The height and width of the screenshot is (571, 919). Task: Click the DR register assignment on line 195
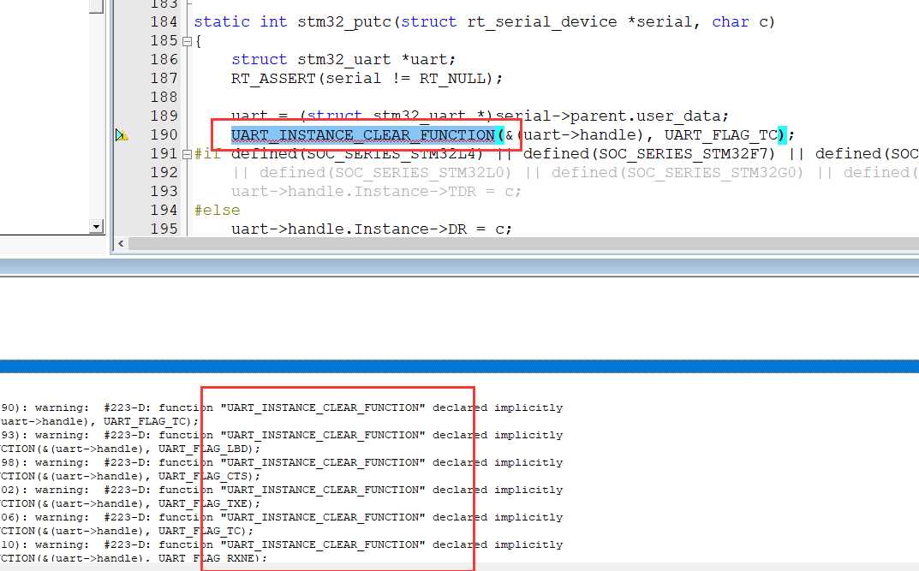pyautogui.click(x=372, y=229)
